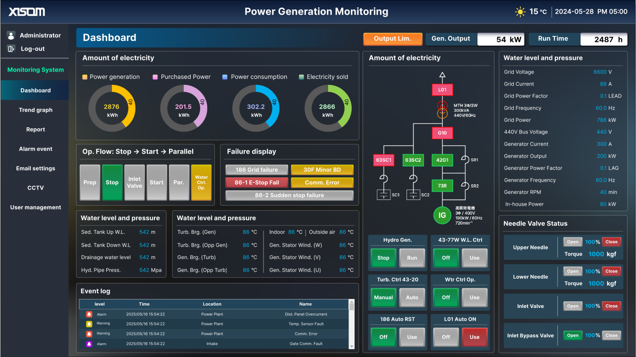Click Open for the Inlet Valve

click(573, 306)
